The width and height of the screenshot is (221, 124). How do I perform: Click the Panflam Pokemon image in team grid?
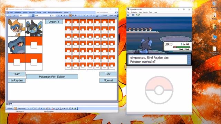click(17, 28)
